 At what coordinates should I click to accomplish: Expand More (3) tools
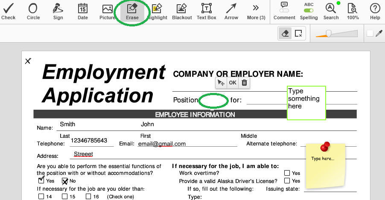[256, 12]
